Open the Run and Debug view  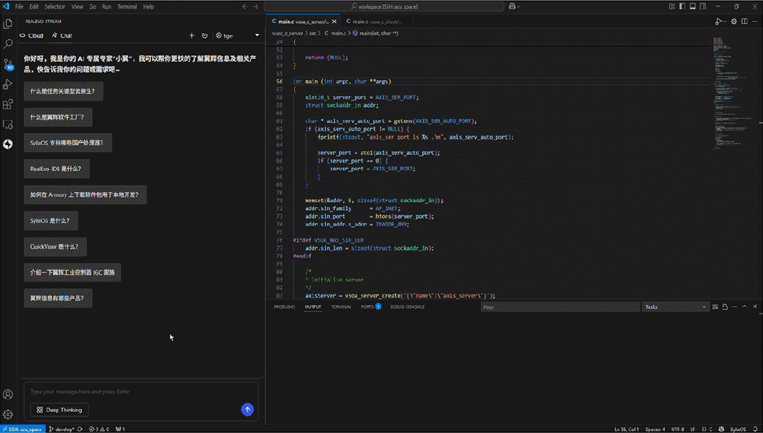point(8,84)
